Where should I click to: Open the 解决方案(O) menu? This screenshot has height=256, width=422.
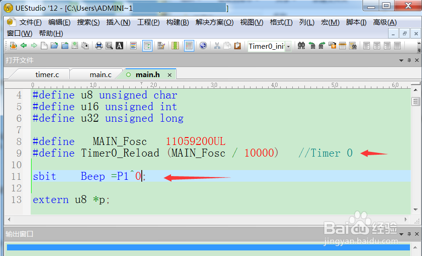[215, 22]
